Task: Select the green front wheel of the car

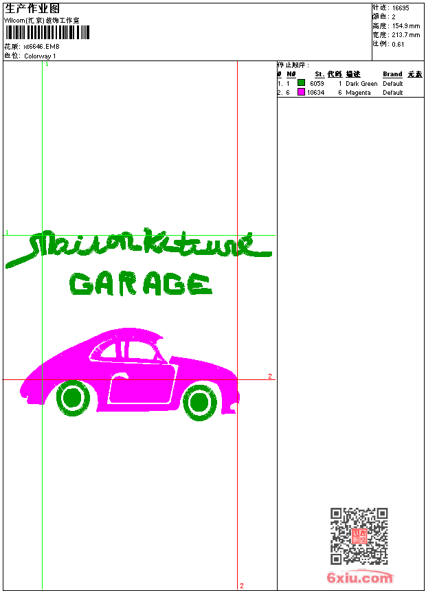Action: pyautogui.click(x=199, y=402)
